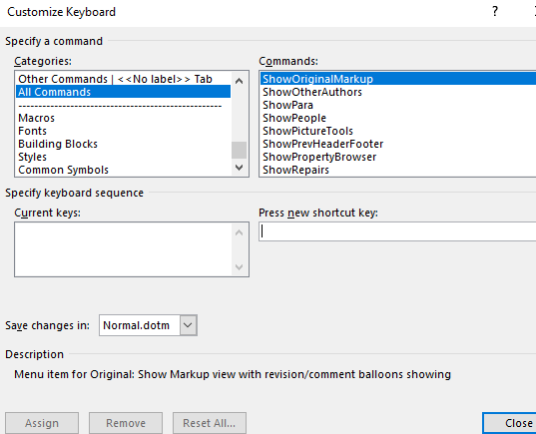Select the Building Blocks category
The height and width of the screenshot is (434, 536).
click(123, 144)
